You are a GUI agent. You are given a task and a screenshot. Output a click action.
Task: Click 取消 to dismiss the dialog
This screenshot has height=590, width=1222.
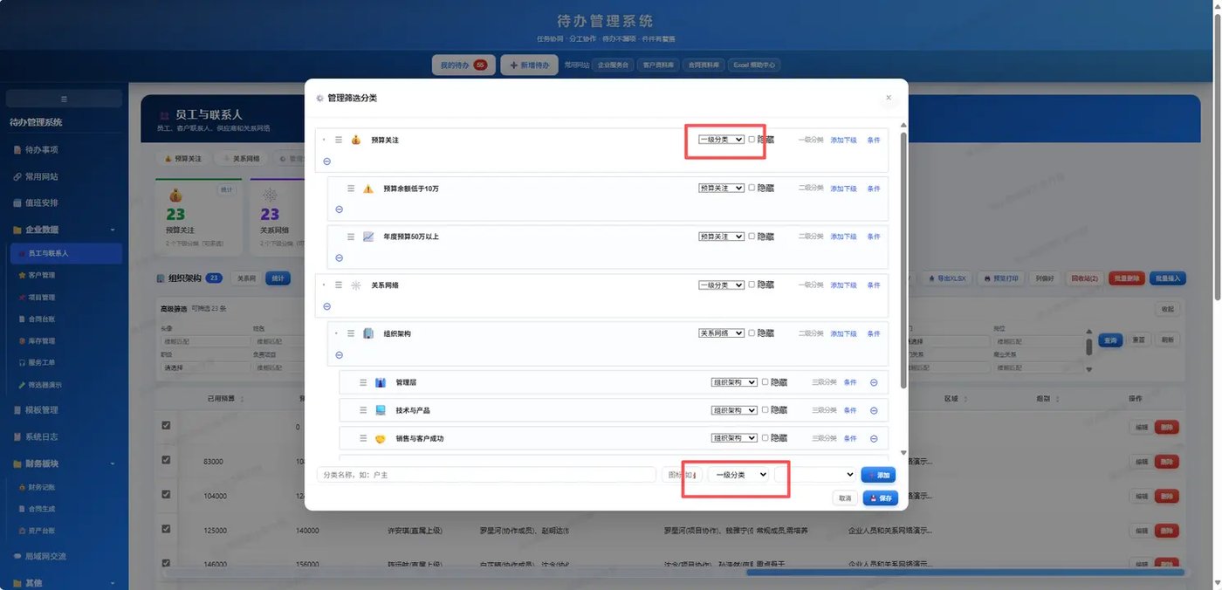(845, 498)
